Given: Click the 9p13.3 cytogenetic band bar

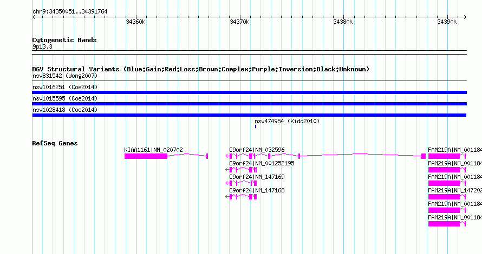Looking at the screenshot, I should click(249, 52).
